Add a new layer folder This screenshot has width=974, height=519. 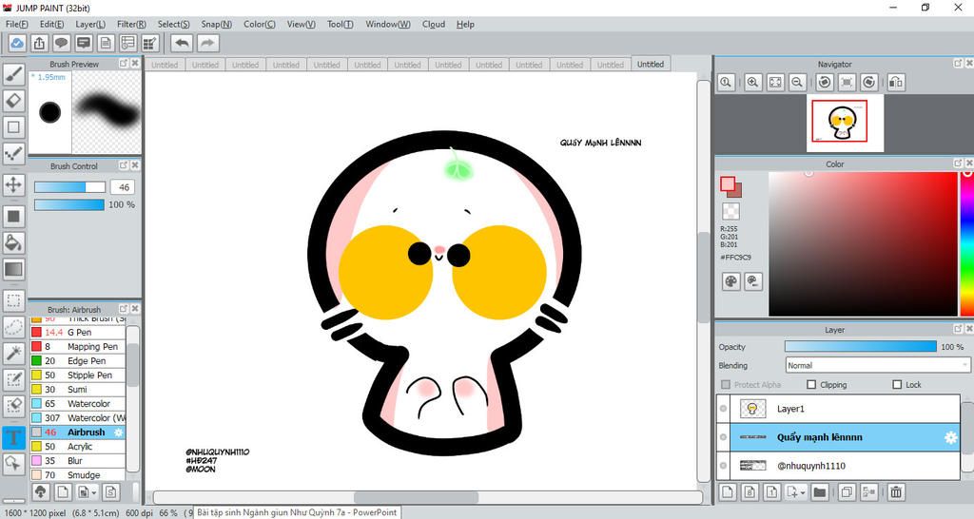pyautogui.click(x=820, y=492)
